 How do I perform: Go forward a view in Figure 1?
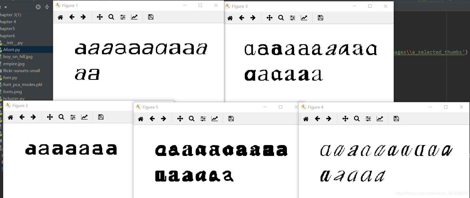click(x=83, y=17)
